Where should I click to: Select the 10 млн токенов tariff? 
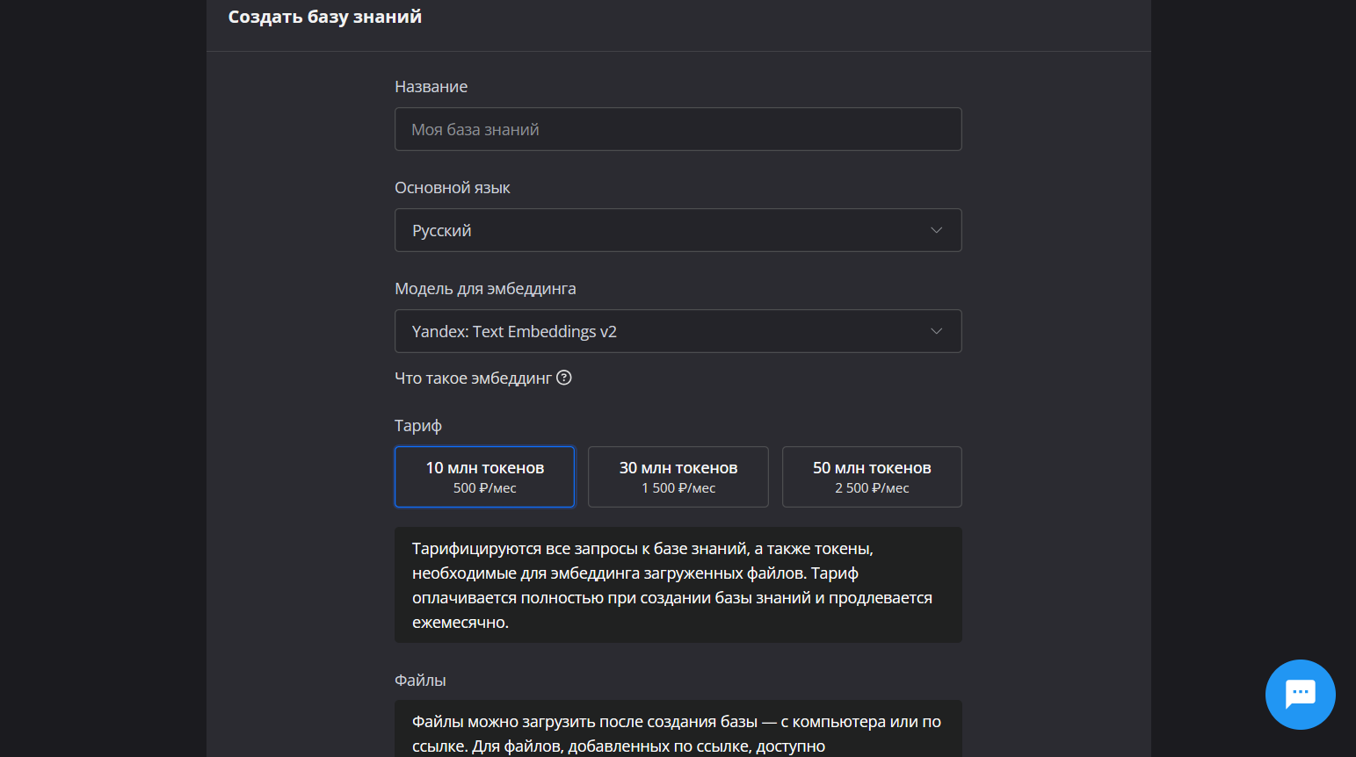coord(484,477)
